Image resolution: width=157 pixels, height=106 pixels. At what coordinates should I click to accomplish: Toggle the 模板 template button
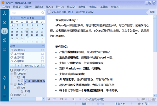[152, 99]
